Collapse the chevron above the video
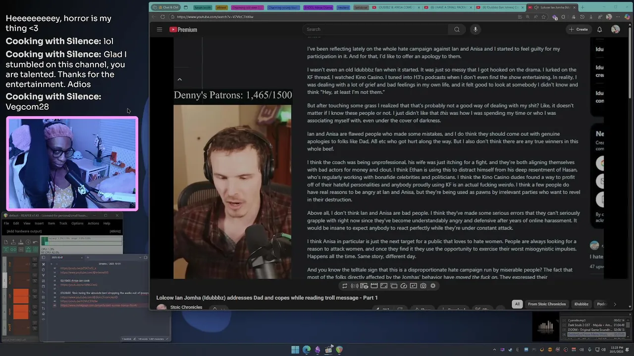This screenshot has width=634, height=356. point(179,79)
